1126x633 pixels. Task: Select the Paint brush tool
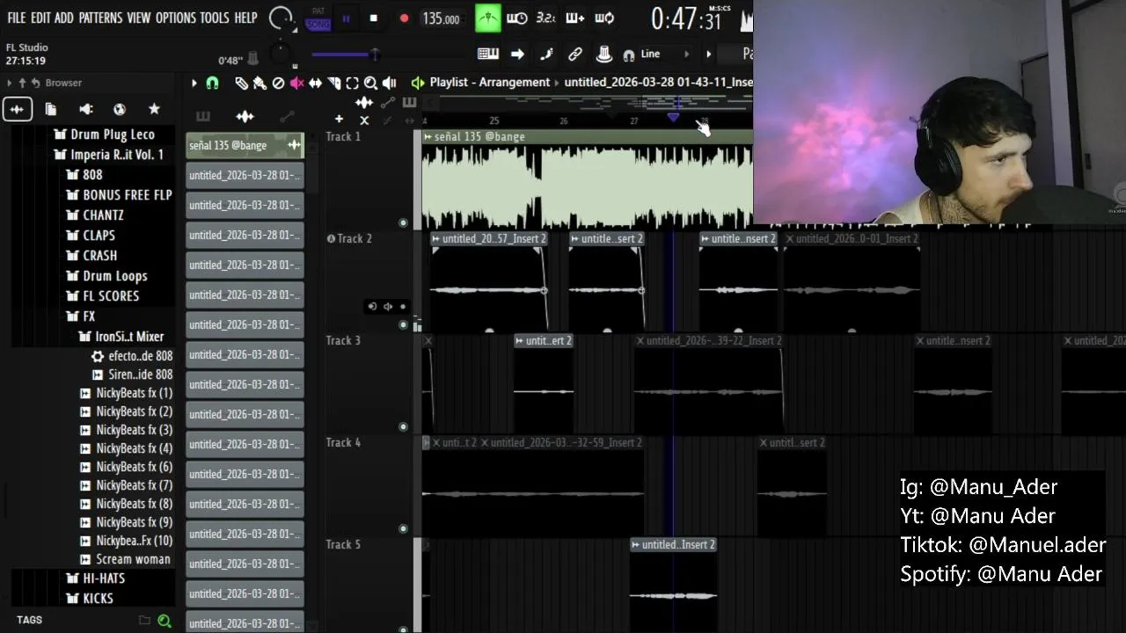pos(260,83)
